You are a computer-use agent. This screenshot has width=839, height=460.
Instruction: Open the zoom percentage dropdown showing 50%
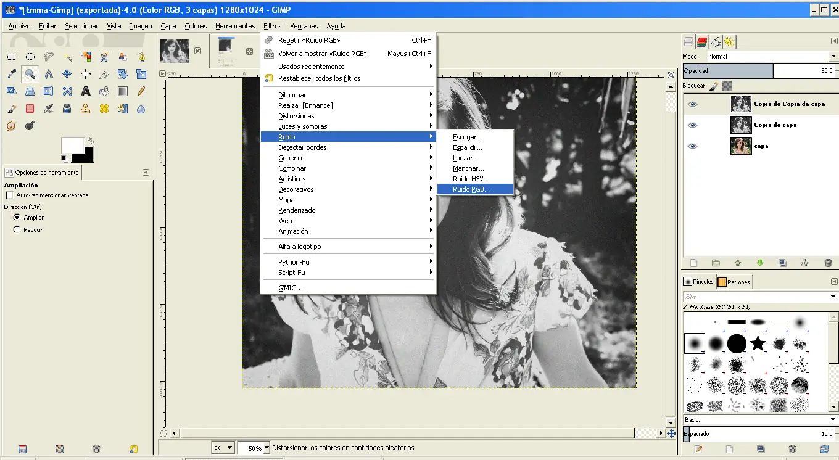[x=254, y=448]
